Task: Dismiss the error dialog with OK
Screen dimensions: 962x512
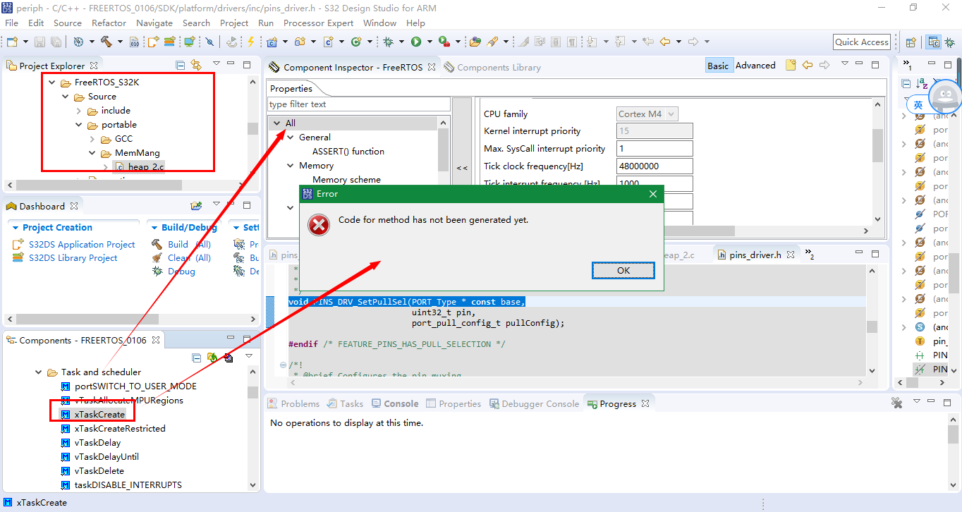Action: [x=623, y=270]
